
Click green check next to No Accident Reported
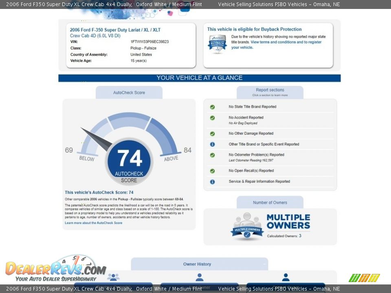[x=212, y=118]
